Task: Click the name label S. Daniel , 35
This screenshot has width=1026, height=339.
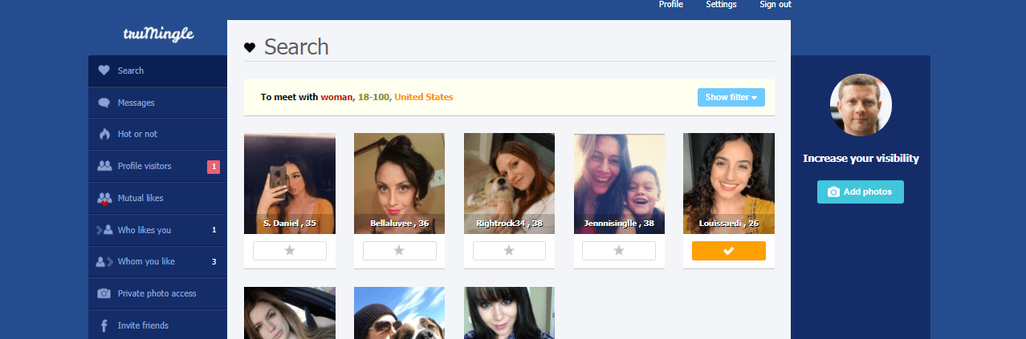Action: point(290,224)
